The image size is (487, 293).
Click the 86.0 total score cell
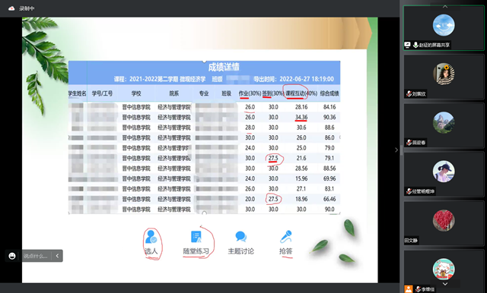(329, 138)
